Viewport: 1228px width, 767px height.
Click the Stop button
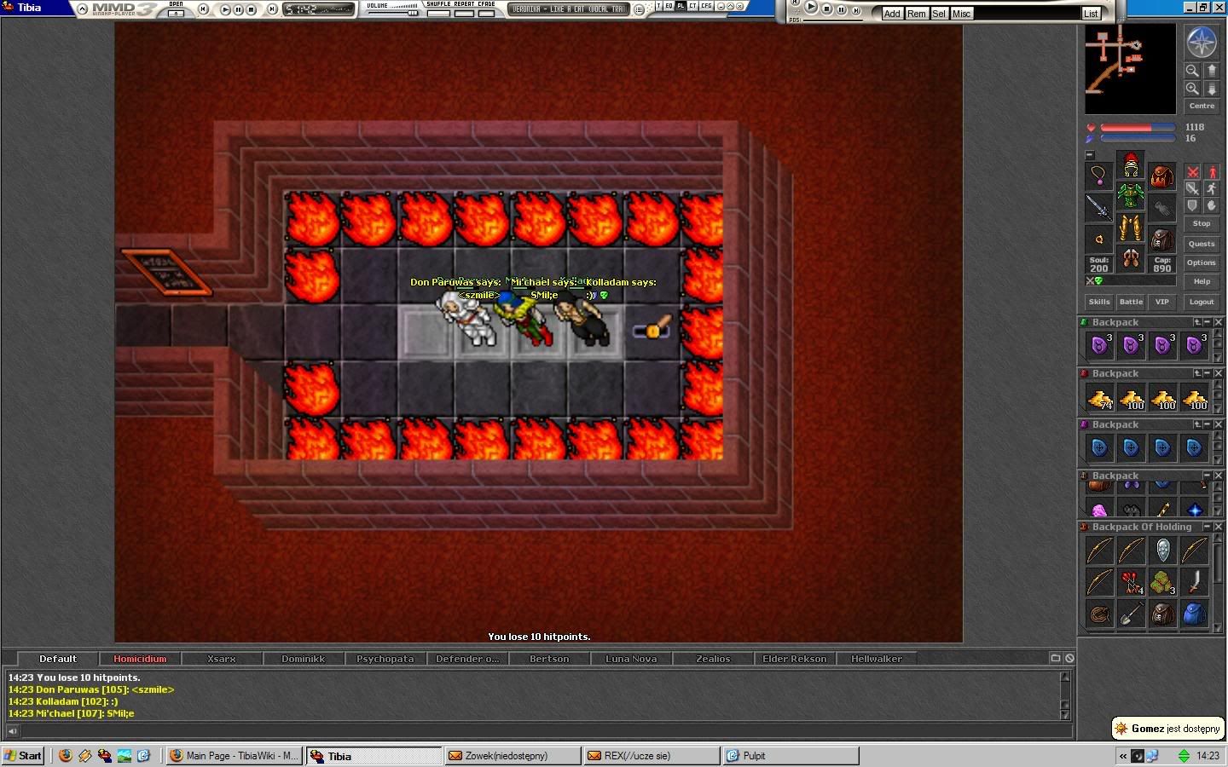(x=1202, y=223)
